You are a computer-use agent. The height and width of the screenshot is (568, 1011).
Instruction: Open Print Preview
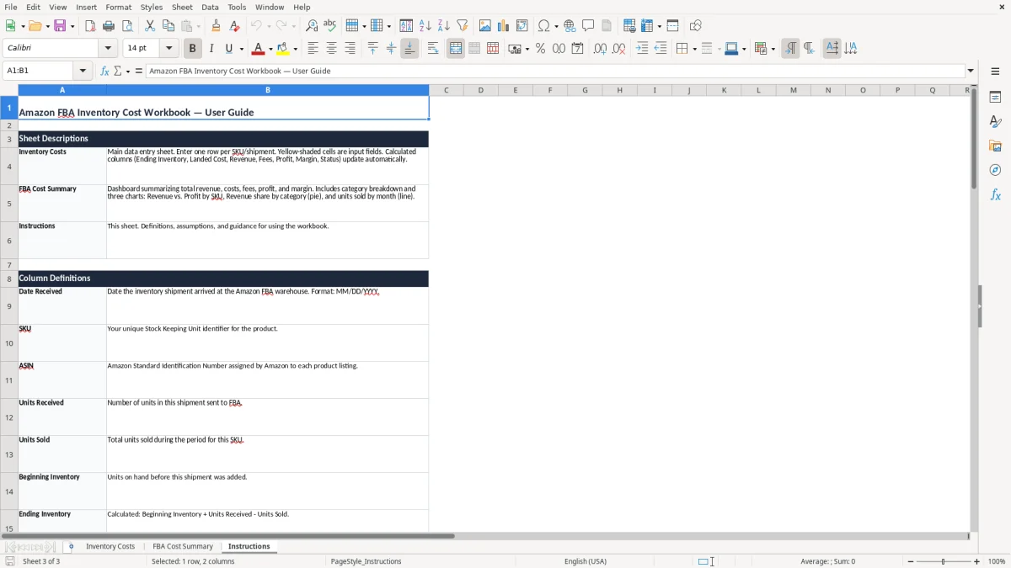pyautogui.click(x=127, y=26)
